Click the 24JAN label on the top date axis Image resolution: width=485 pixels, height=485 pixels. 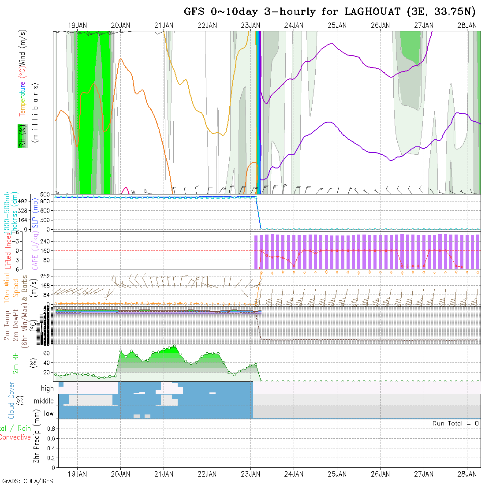click(x=294, y=26)
